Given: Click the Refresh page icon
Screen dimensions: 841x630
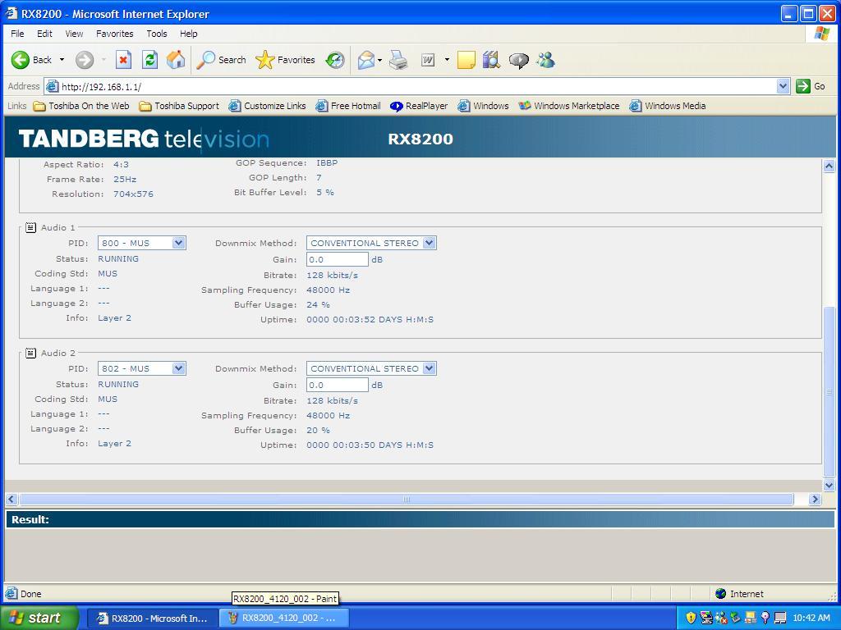Looking at the screenshot, I should (149, 60).
